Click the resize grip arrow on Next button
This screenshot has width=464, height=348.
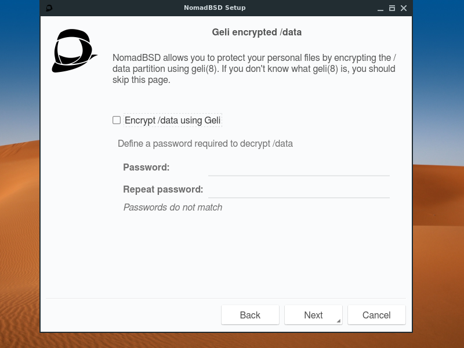pyautogui.click(x=339, y=321)
